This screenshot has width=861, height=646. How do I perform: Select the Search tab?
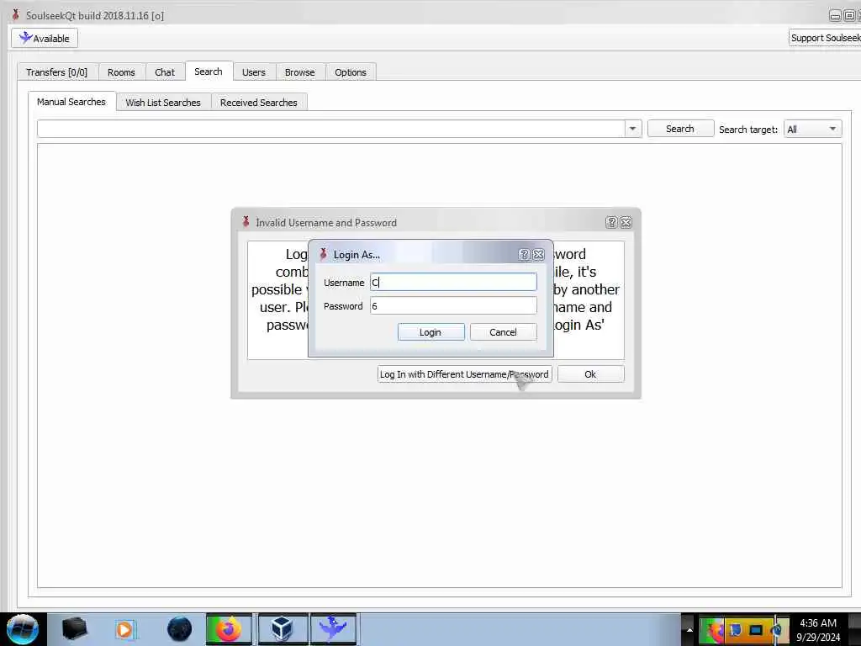point(209,71)
